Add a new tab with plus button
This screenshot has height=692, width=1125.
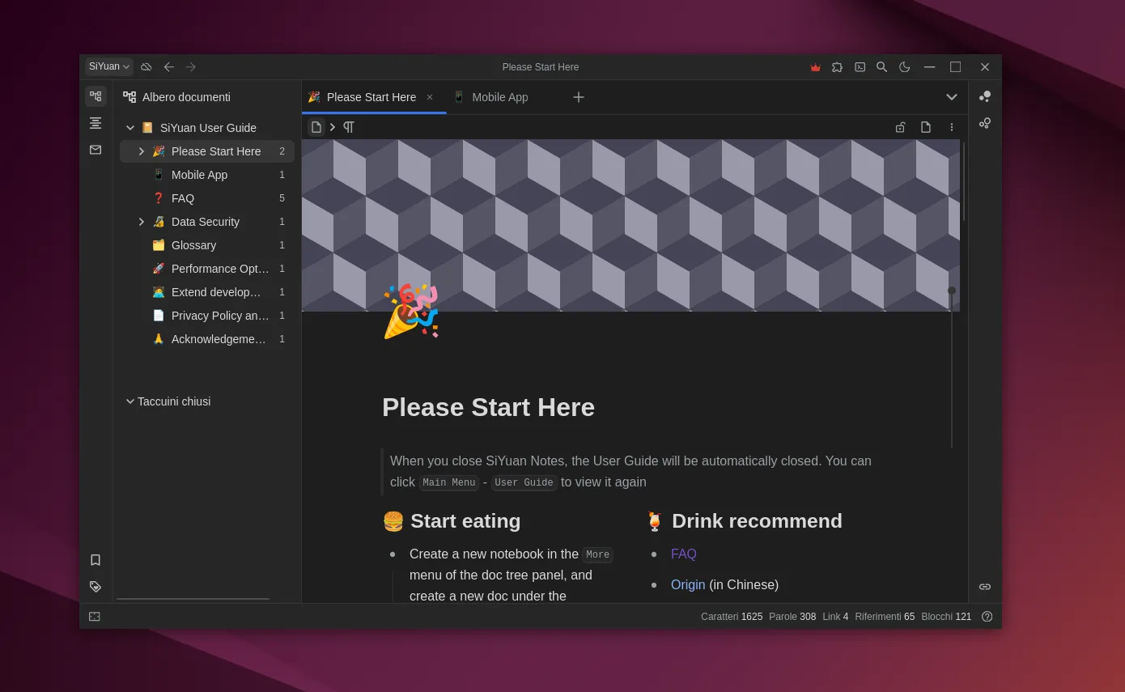pos(579,97)
